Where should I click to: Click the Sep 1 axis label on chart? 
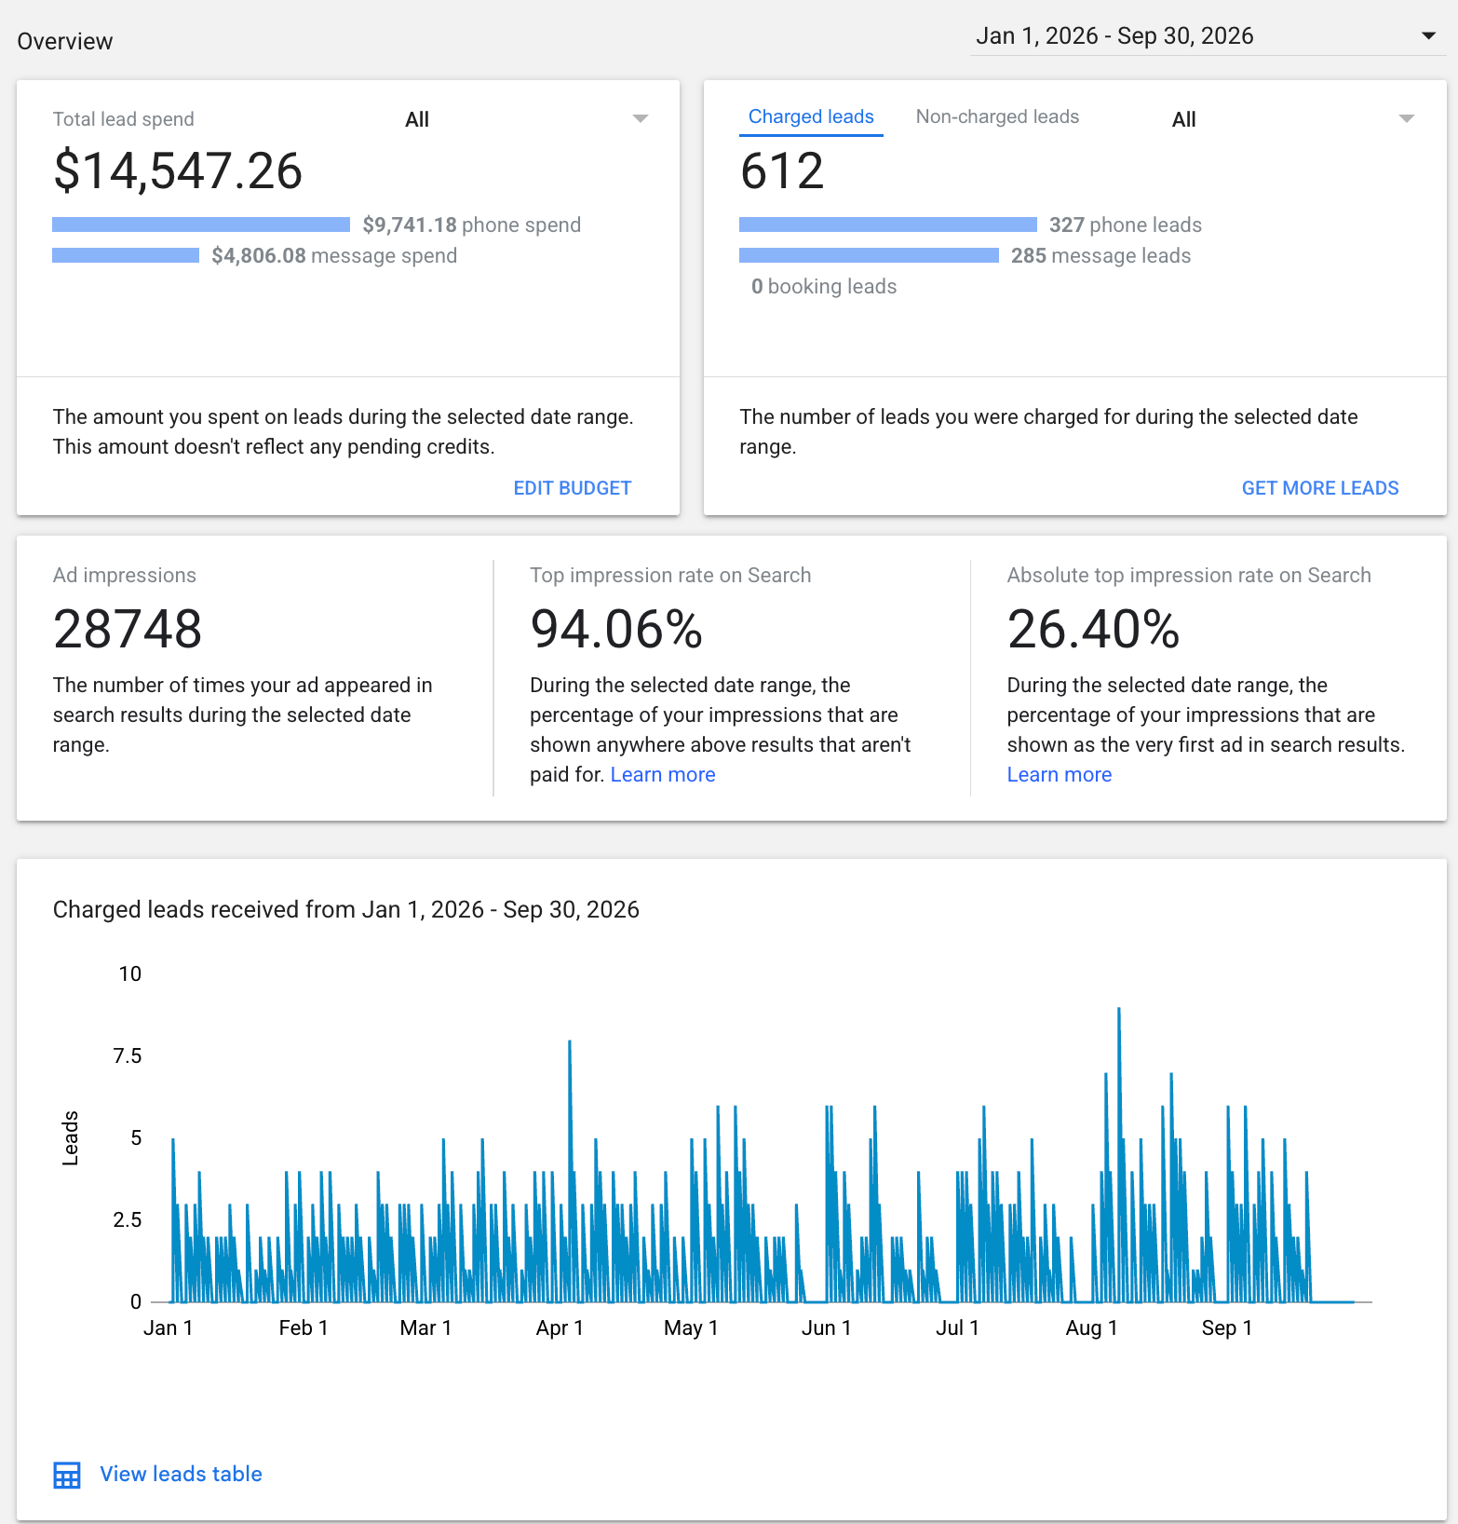[1227, 1328]
